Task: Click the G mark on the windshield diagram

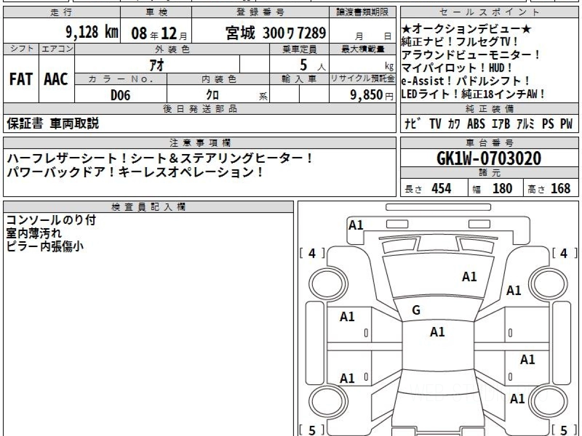Action: tap(416, 311)
